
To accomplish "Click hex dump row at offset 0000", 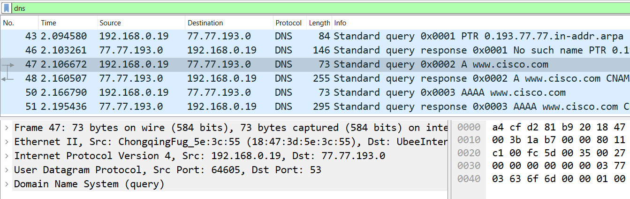I will (x=558, y=128).
